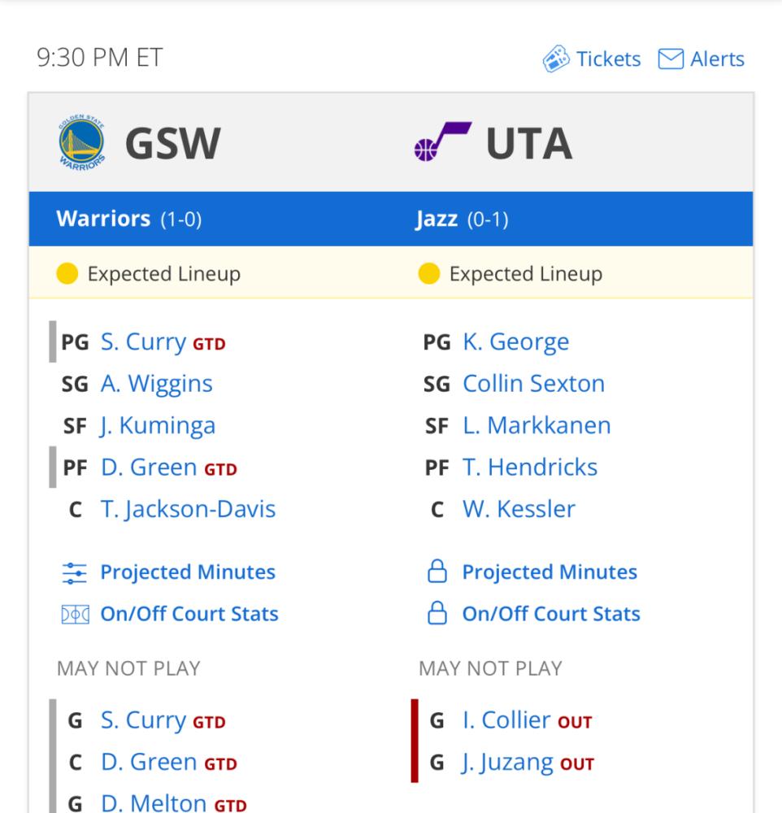Click the Tickets icon
Viewport: 782px width, 813px height.
click(x=556, y=59)
